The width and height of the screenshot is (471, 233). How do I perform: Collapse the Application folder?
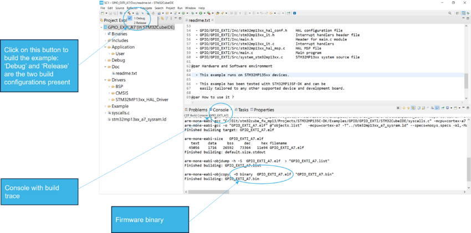coord(105,47)
